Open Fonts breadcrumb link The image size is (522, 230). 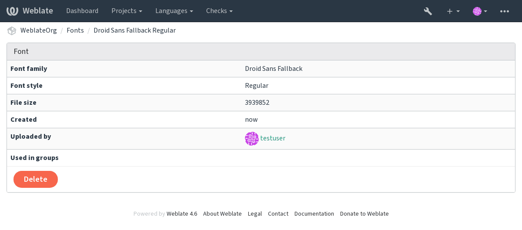pyautogui.click(x=75, y=30)
